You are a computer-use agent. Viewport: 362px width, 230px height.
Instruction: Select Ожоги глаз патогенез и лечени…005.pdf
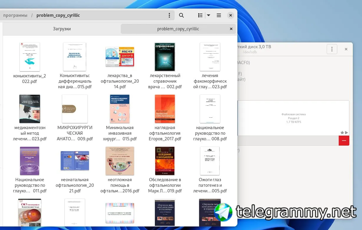click(x=210, y=170)
